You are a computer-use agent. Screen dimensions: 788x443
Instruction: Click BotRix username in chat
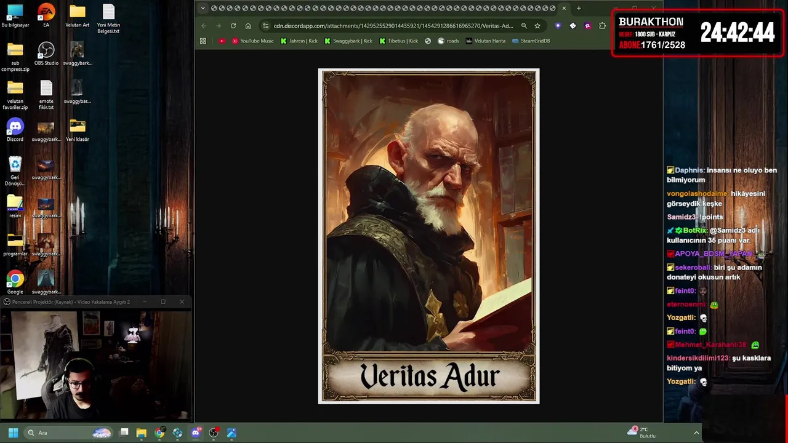[x=694, y=231]
